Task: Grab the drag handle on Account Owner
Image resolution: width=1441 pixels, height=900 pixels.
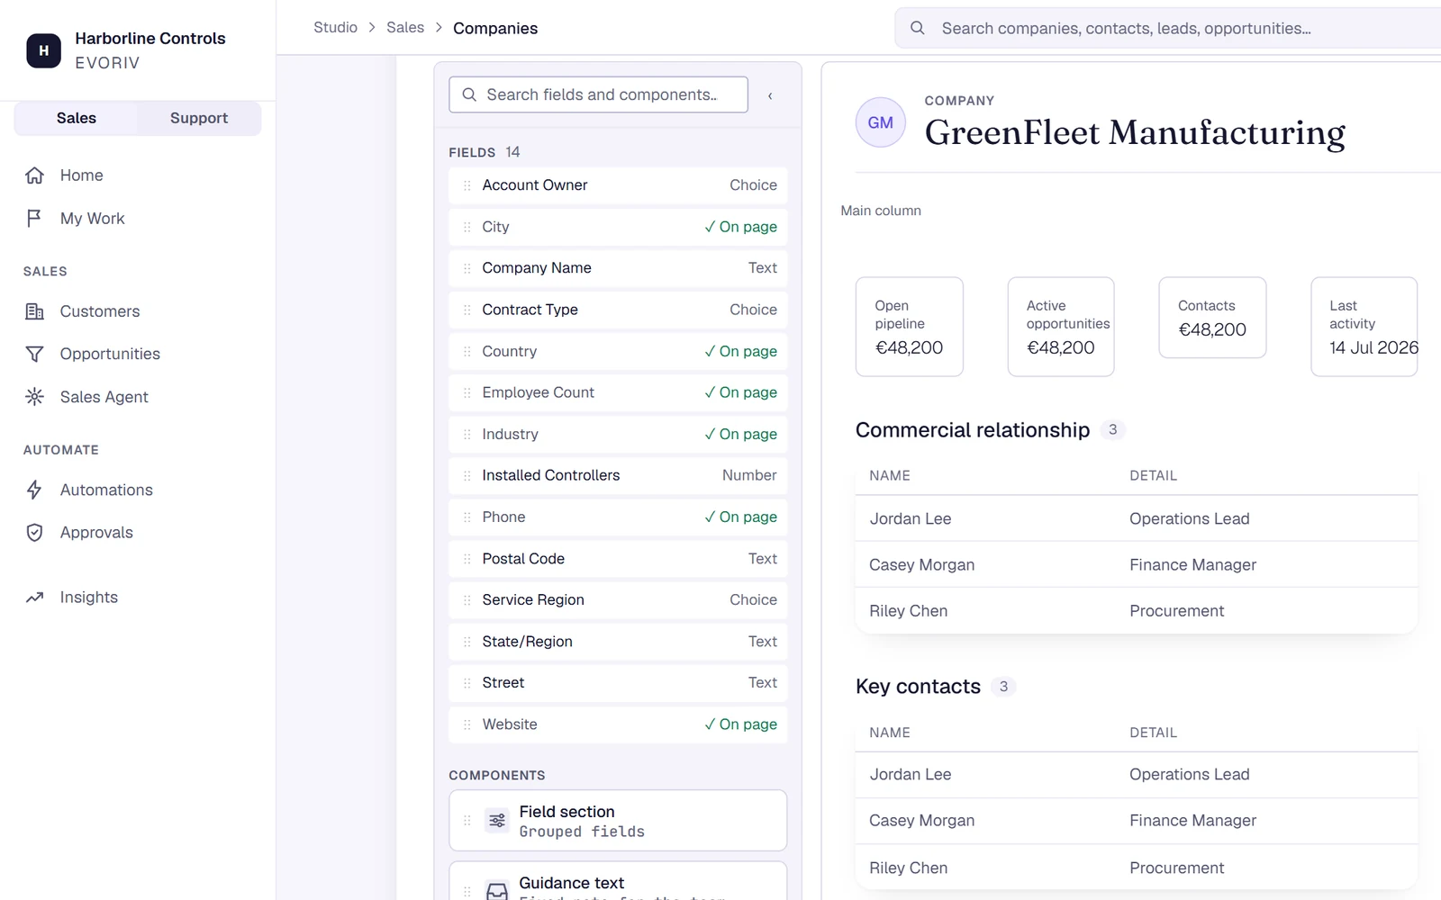Action: (x=467, y=185)
